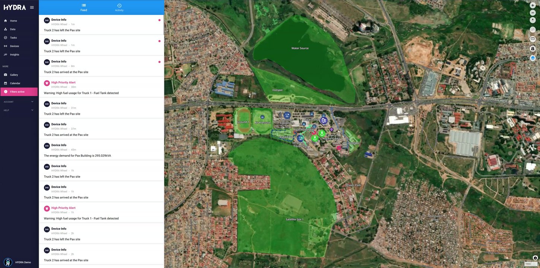
Task: Open the Calendar page
Action: 19,83
